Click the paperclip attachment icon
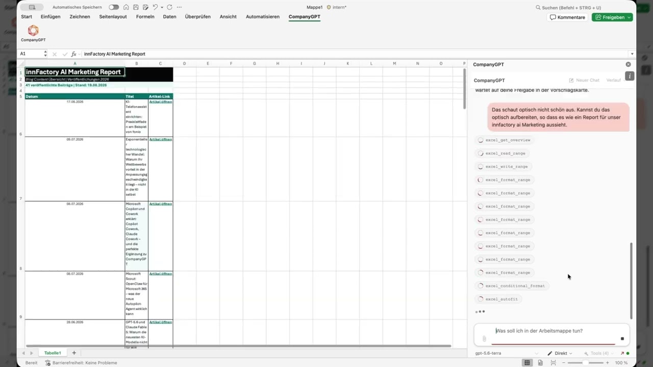653x367 pixels. (x=484, y=338)
